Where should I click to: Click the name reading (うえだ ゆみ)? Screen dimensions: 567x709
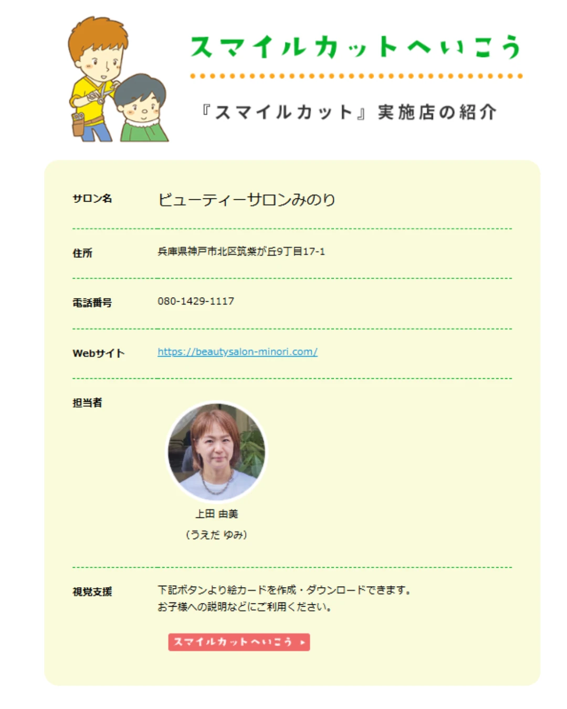click(x=216, y=535)
